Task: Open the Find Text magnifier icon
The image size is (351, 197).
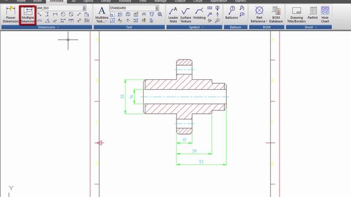Action: (160, 15)
